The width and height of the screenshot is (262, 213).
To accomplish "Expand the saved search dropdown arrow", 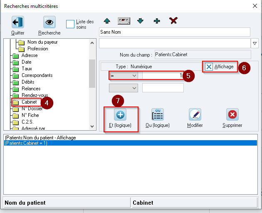I will click(255, 43).
